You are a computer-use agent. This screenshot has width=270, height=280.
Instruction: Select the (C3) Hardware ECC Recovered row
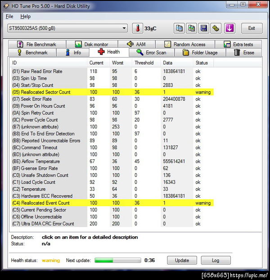point(112,196)
